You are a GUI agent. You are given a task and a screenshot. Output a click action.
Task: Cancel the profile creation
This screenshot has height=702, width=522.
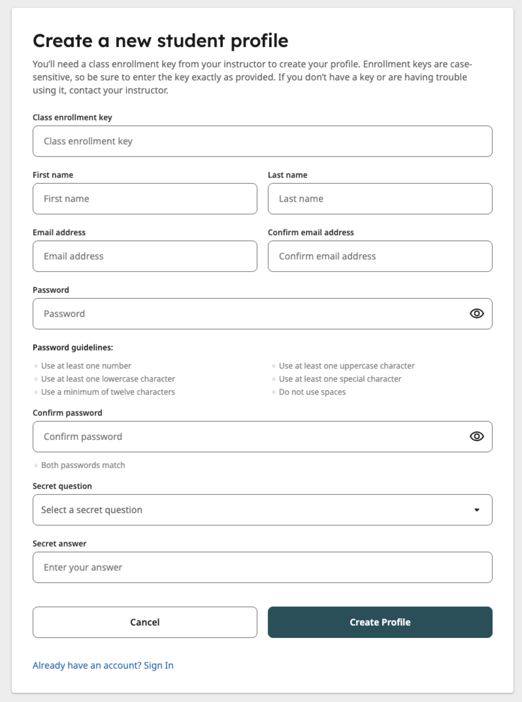145,622
